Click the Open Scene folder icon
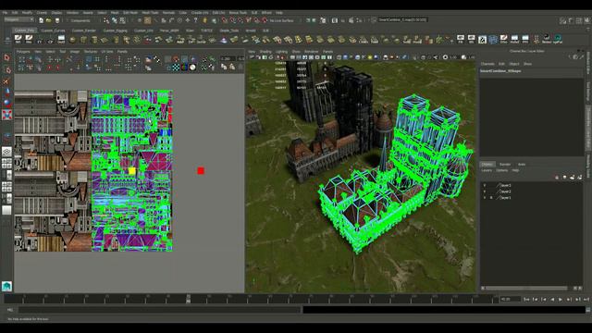 pyautogui.click(x=49, y=20)
